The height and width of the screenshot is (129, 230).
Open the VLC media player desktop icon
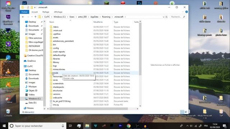[x=8, y=72]
